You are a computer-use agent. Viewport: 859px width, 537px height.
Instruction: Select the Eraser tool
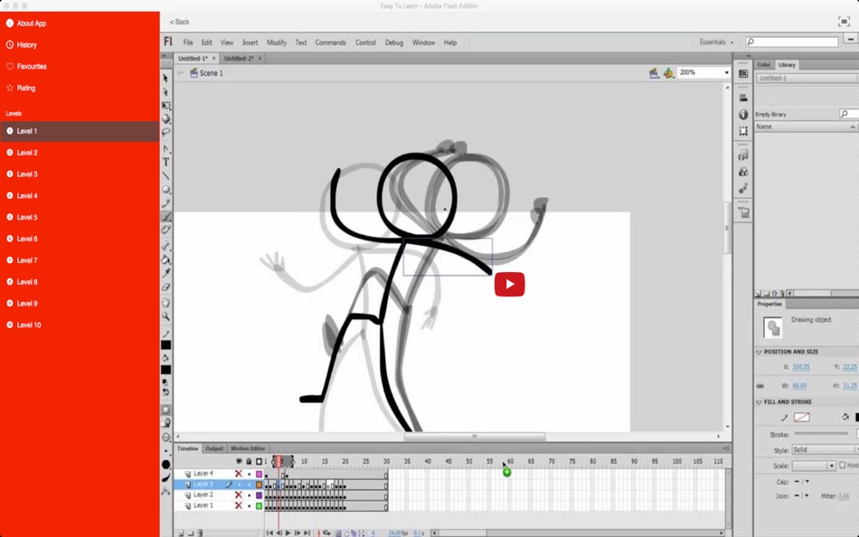[165, 287]
